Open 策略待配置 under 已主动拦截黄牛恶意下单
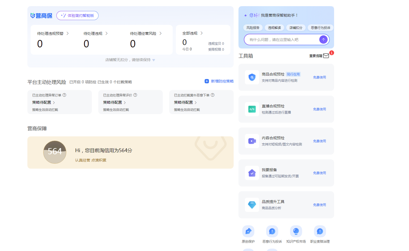The height and width of the screenshot is (251, 409). point(185,103)
